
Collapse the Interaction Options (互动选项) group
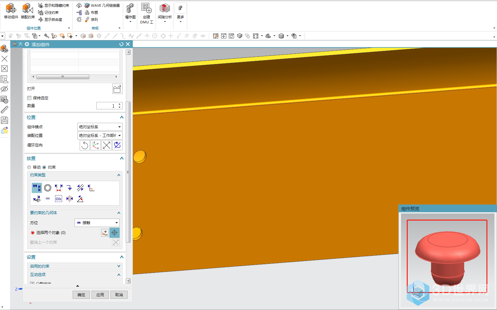(x=119, y=275)
